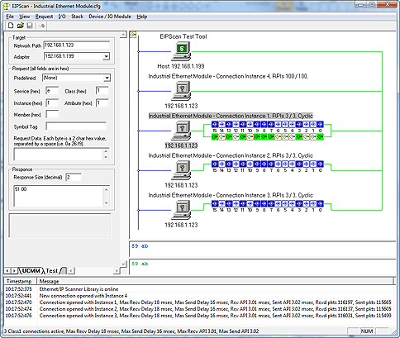This screenshot has width=400, height=338.
Task: Click input bit 15 of Connection Instance 2
Action: [x=215, y=164]
